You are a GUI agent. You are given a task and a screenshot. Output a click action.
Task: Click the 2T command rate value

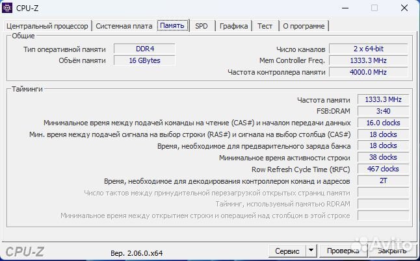pos(384,180)
